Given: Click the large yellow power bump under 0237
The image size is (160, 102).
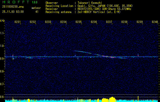Looking at the screenshot, I should click(112, 99).
